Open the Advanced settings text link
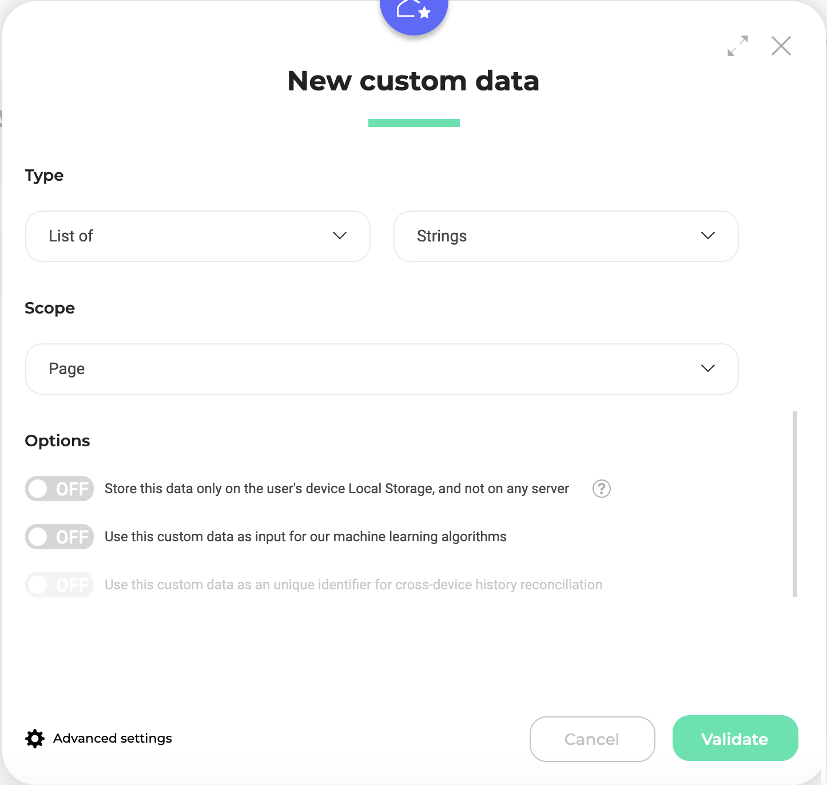The height and width of the screenshot is (785, 827). (x=113, y=739)
